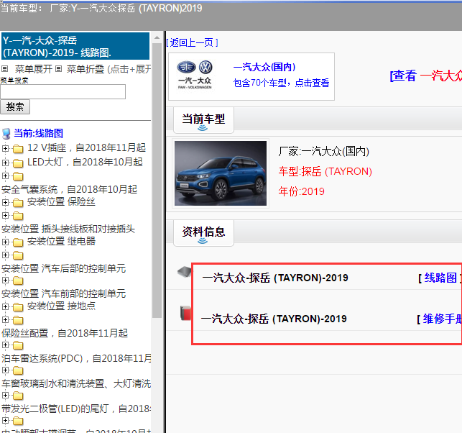
Task: Expand the 安全气囊系统 tree node
Action: (x=5, y=176)
